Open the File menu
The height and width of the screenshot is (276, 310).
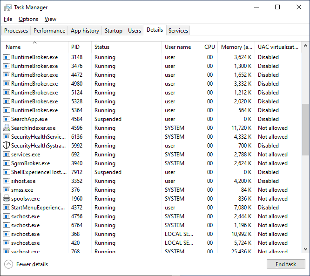[8, 19]
